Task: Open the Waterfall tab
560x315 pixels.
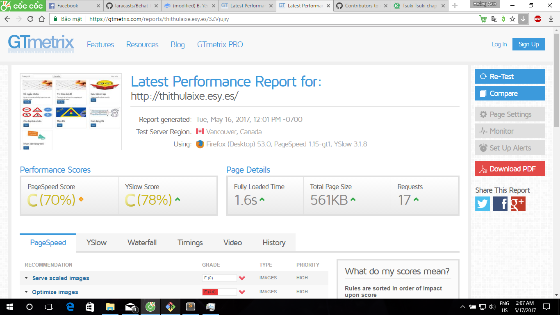Action: point(142,242)
